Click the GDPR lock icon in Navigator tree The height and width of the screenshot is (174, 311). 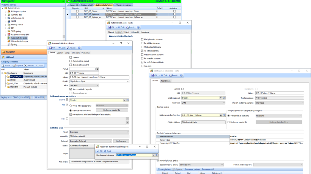tap(9, 21)
